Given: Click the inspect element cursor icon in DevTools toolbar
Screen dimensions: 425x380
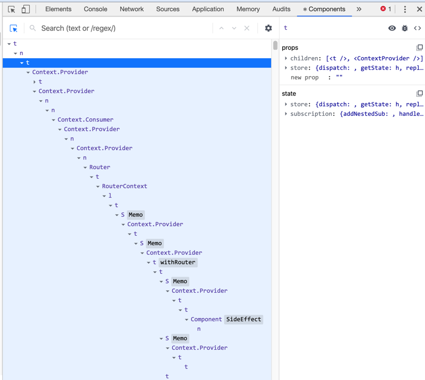Looking at the screenshot, I should tap(12, 9).
